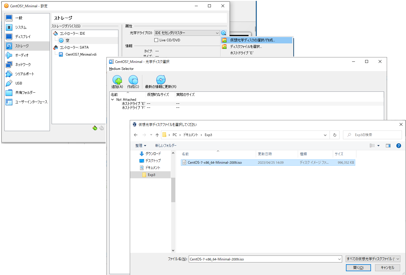Click the Open (開く) button
406x275 pixels.
pyautogui.click(x=358, y=268)
